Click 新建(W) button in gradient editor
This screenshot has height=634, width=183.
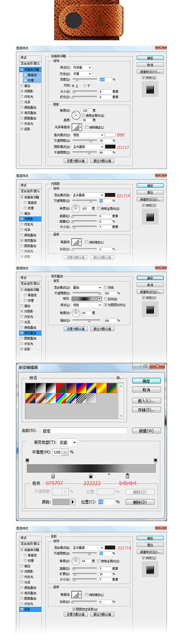point(146,431)
